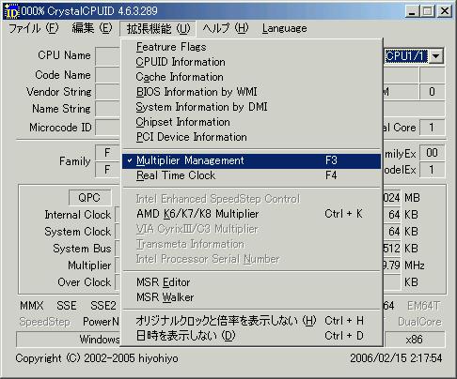457x379 pixels.
Task: Close the 拡張機能 (U) menu
Action: (x=158, y=29)
